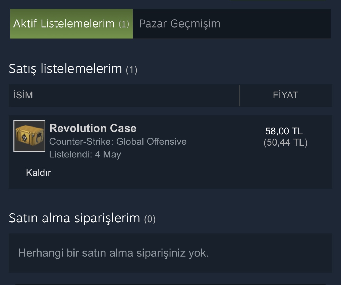
Task: Switch to the Pazar Geçmişim tab
Action: 180,24
